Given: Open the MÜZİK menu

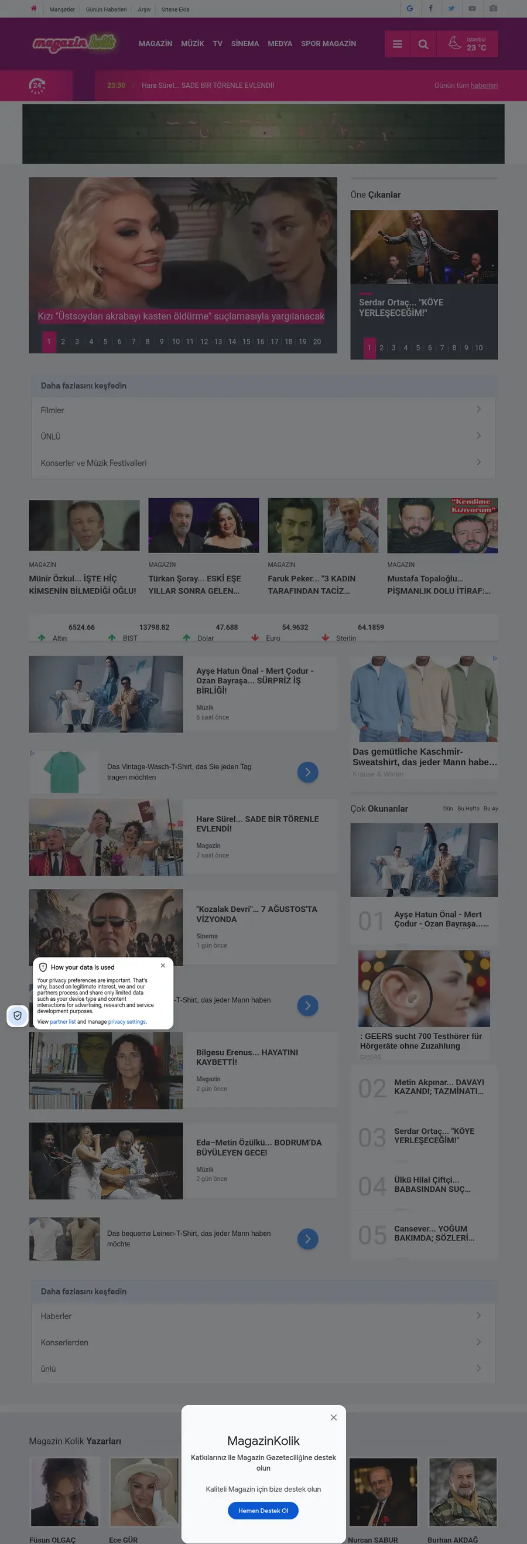Looking at the screenshot, I should 192,44.
